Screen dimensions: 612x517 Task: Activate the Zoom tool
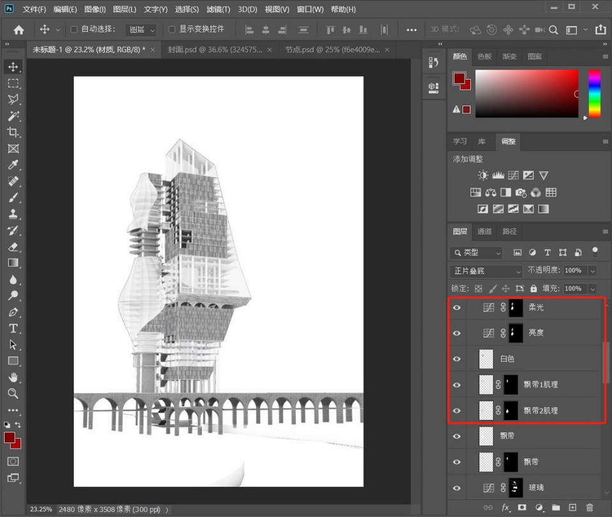click(13, 393)
